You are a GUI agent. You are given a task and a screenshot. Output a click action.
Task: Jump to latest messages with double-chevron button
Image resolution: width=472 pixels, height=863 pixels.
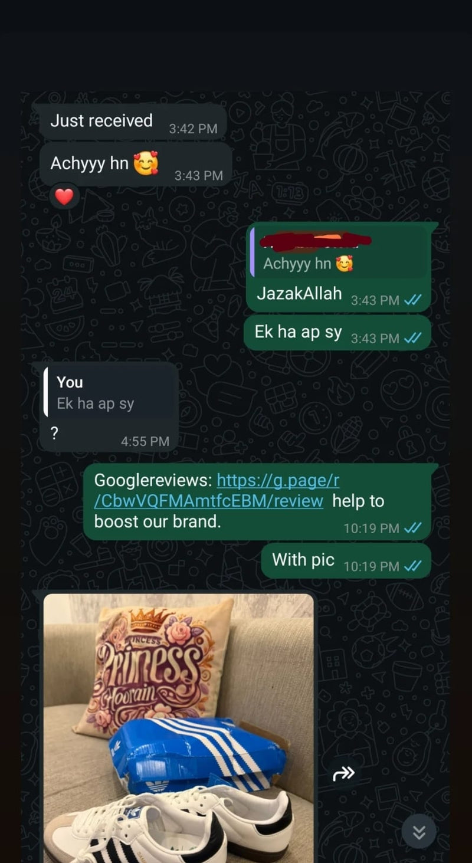coord(418,832)
